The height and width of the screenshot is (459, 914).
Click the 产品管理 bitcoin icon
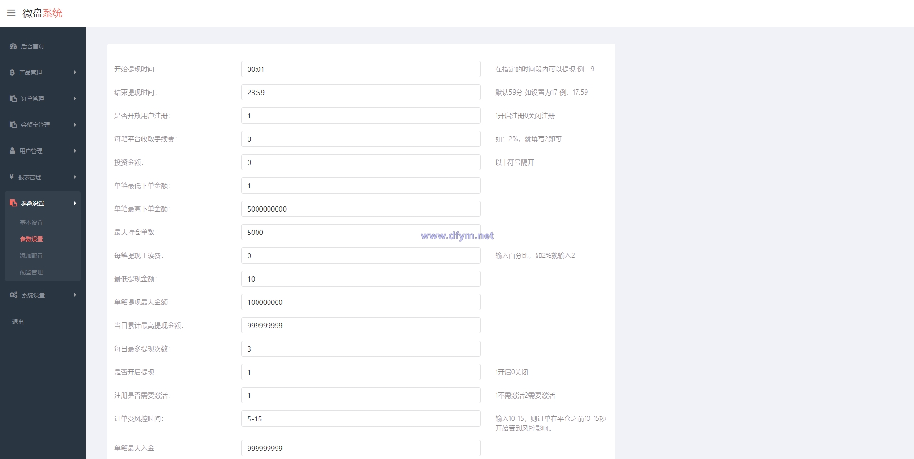12,72
